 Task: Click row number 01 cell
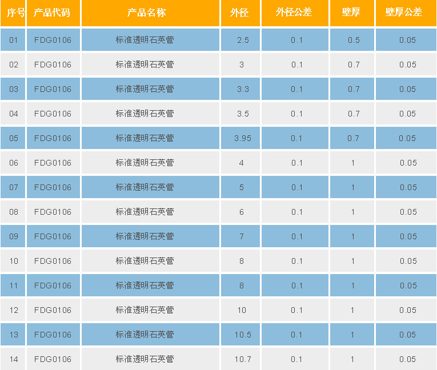pyautogui.click(x=14, y=40)
